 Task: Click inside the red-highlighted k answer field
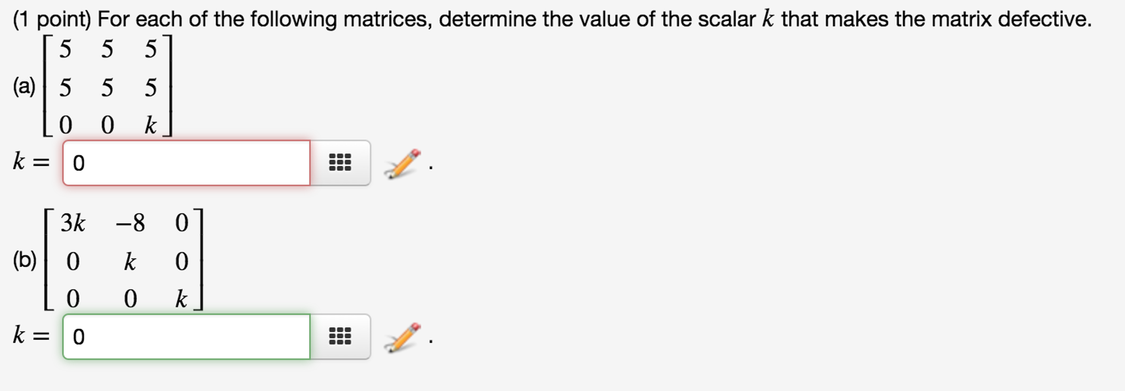coord(187,163)
